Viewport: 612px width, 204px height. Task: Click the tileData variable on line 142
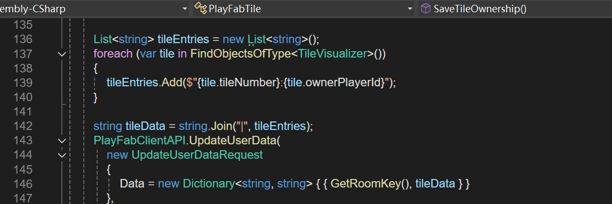coord(145,126)
